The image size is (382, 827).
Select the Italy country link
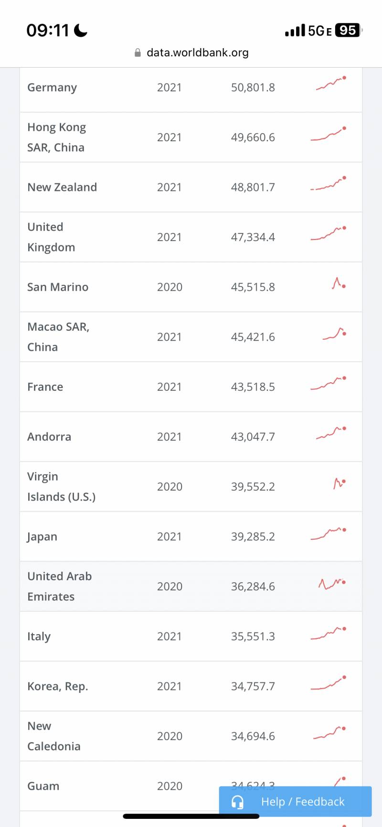39,636
